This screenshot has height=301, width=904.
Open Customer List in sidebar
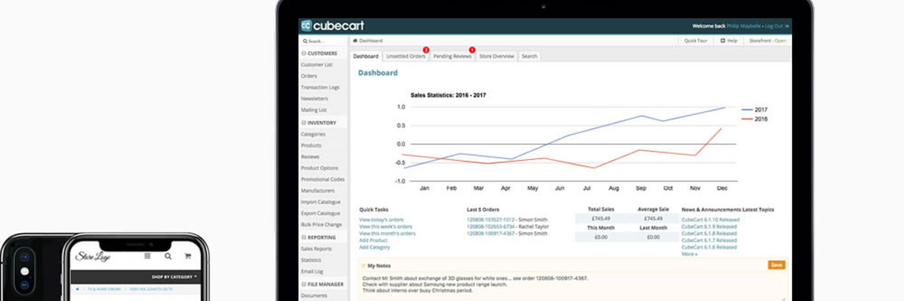[316, 65]
